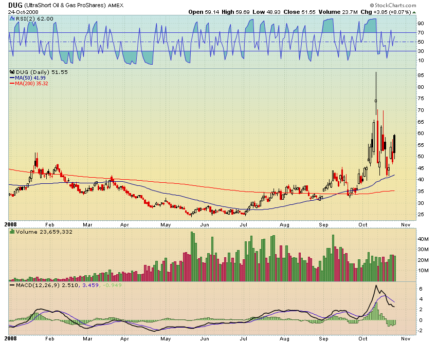Click 75 on the price axis
437x343 pixels.
pyautogui.click(x=421, y=99)
